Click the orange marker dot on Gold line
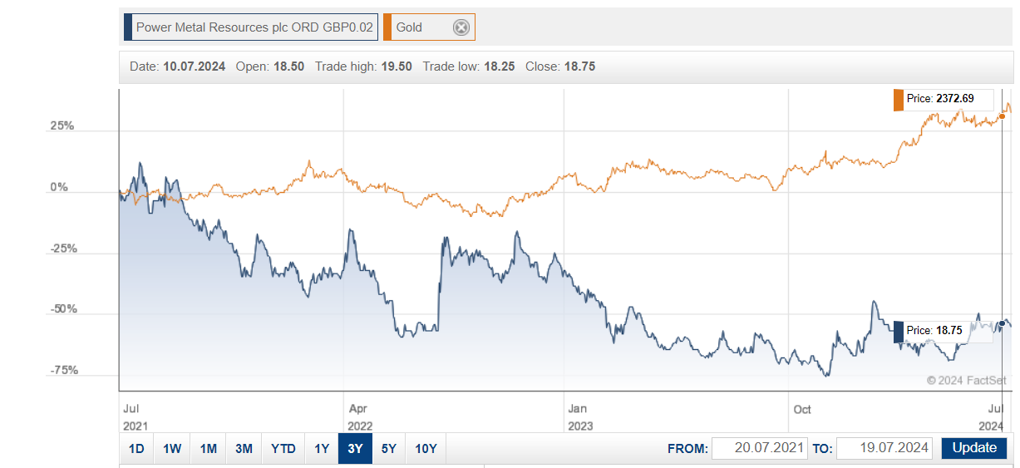This screenshot has width=1020, height=468. [1002, 116]
